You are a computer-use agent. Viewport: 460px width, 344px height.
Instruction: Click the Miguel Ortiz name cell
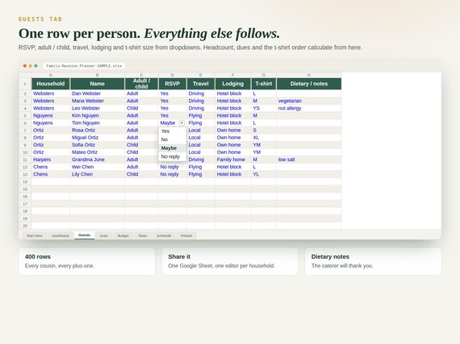(98, 138)
